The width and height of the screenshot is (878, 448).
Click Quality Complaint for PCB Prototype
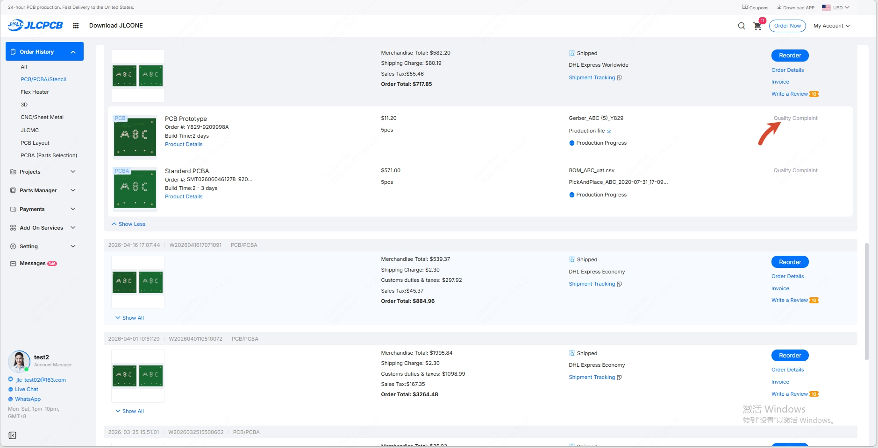(795, 118)
